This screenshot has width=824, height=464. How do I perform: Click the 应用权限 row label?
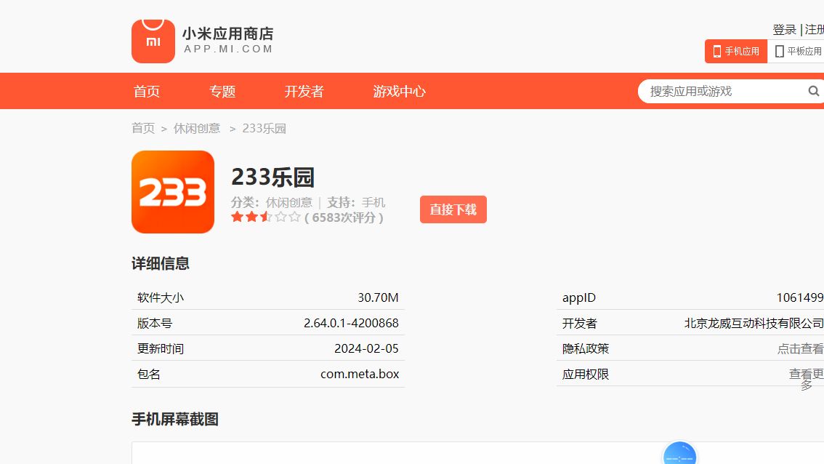pyautogui.click(x=586, y=374)
